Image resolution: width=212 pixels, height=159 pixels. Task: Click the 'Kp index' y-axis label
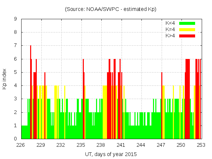[x=5, y=79]
